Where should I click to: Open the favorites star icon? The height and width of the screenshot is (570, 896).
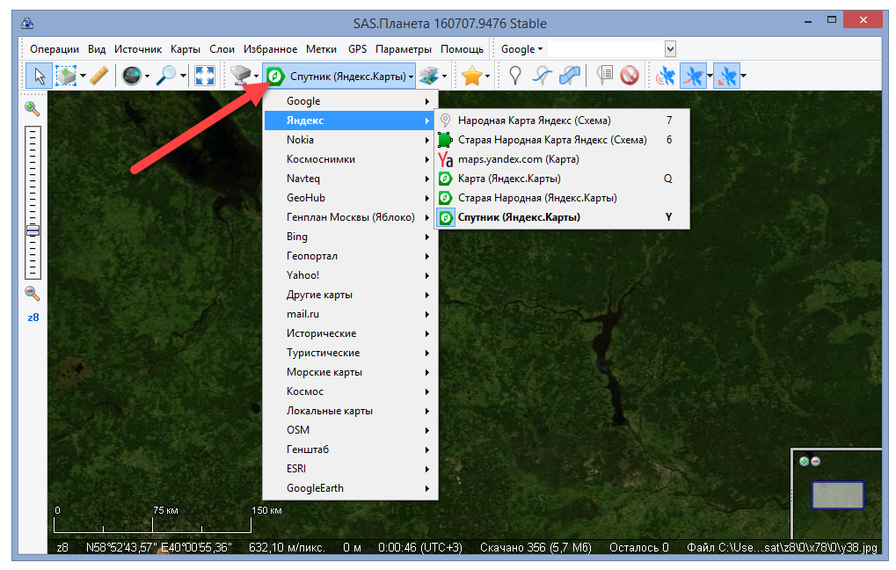click(472, 77)
